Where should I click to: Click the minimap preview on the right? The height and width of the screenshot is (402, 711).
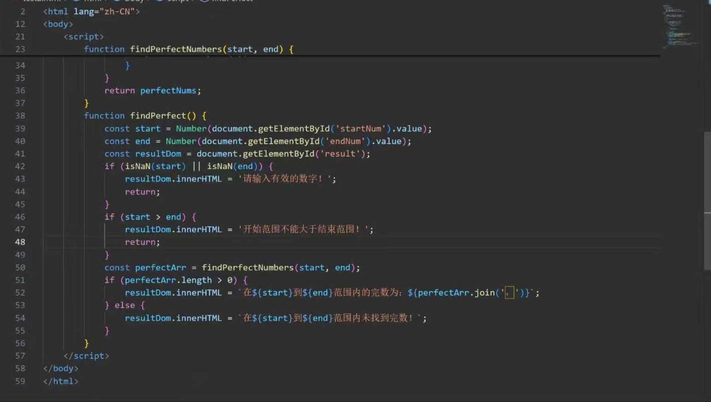click(x=679, y=25)
